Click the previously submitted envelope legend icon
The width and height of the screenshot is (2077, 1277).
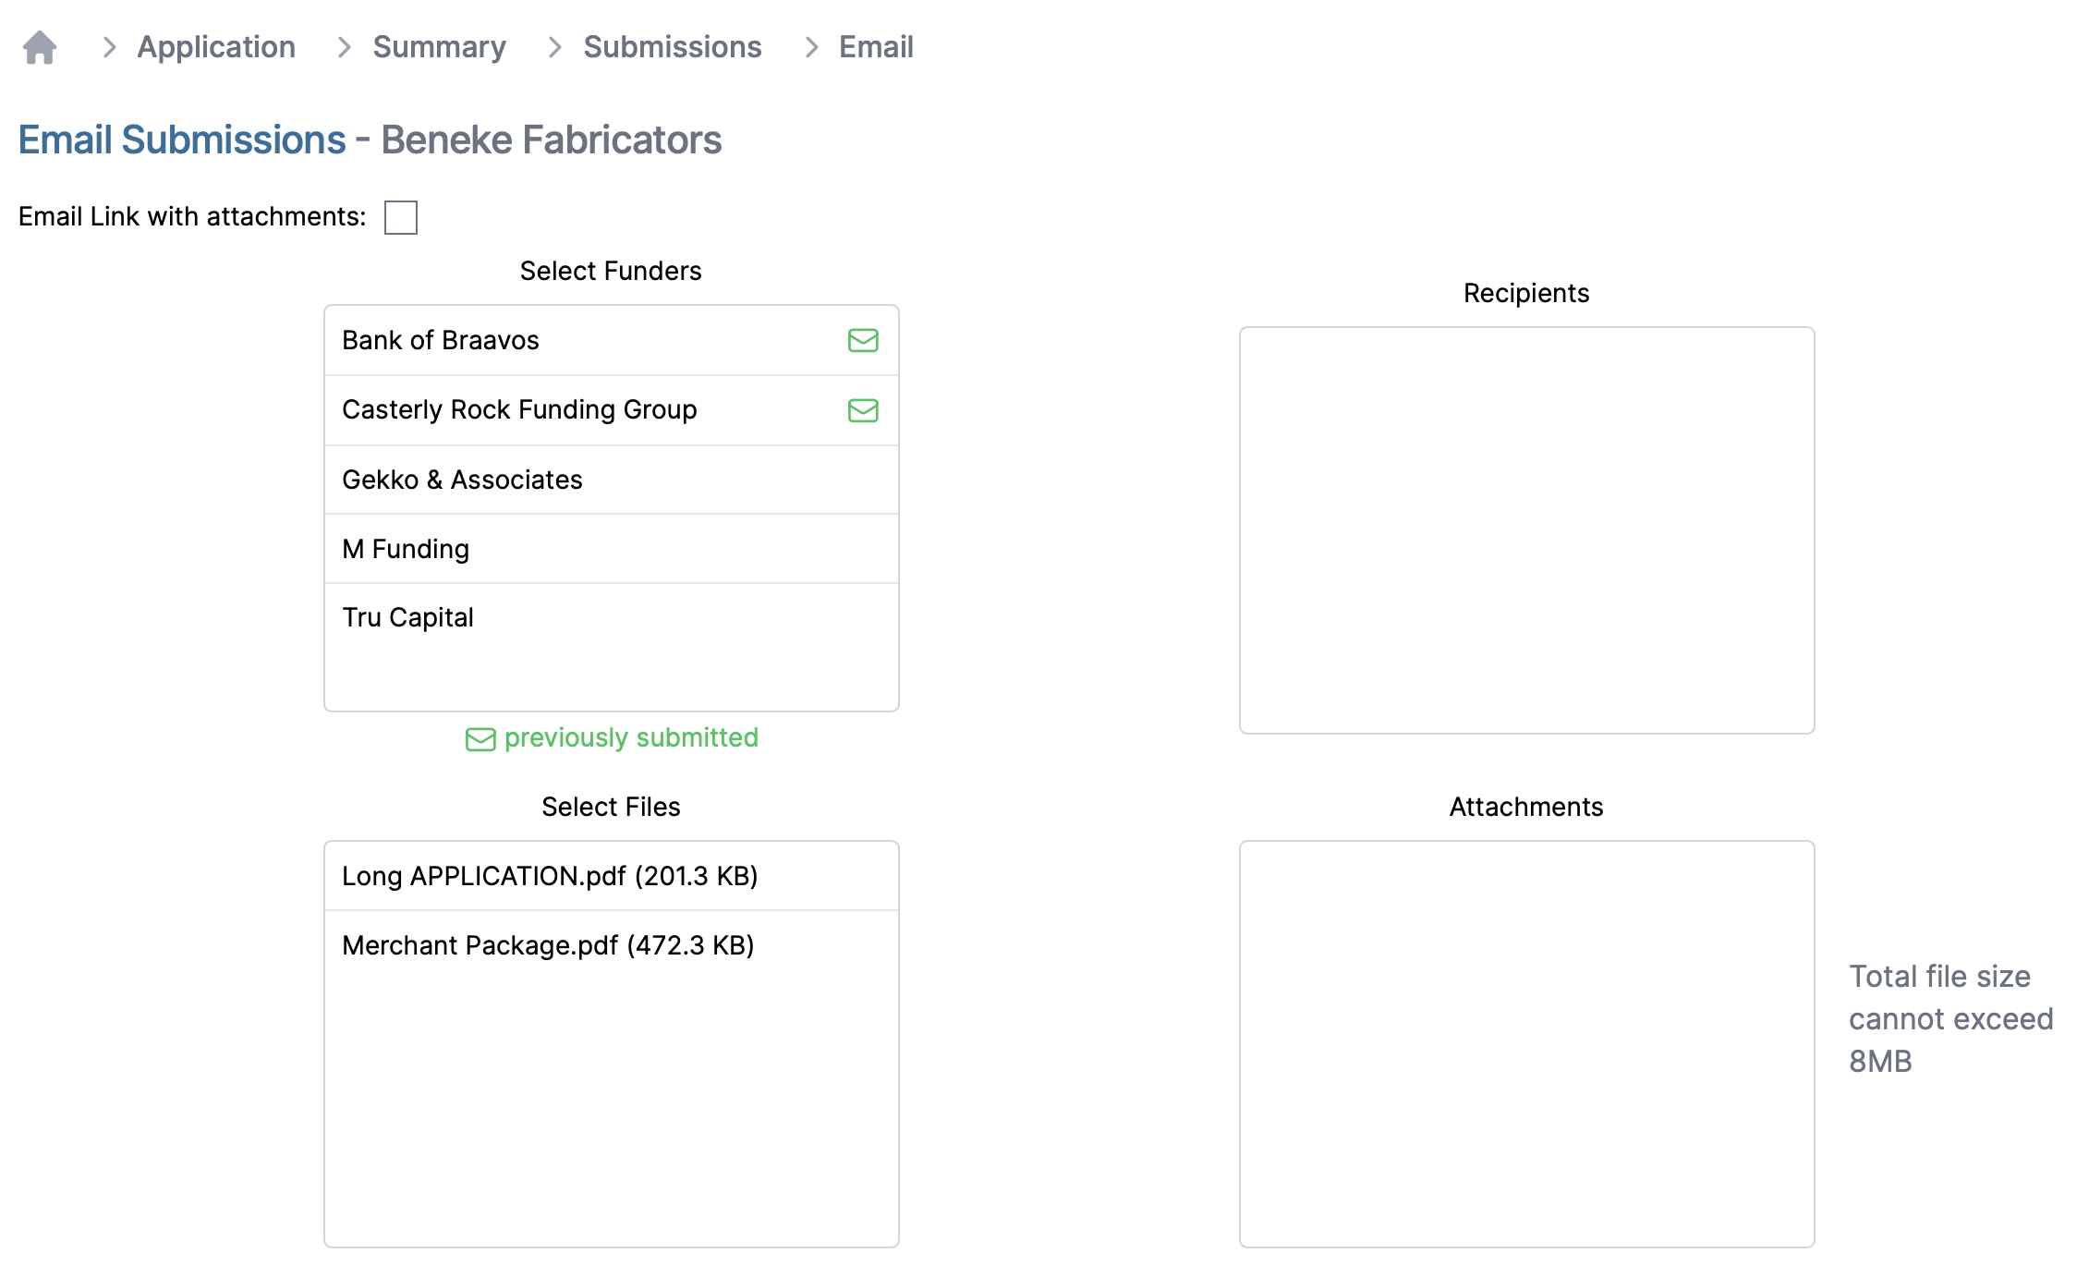point(480,739)
